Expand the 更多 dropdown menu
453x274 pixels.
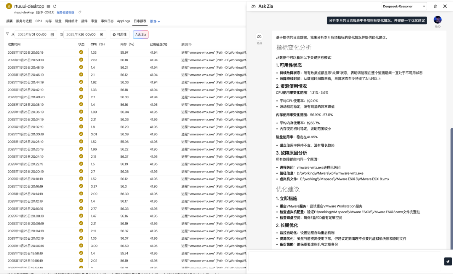(155, 22)
